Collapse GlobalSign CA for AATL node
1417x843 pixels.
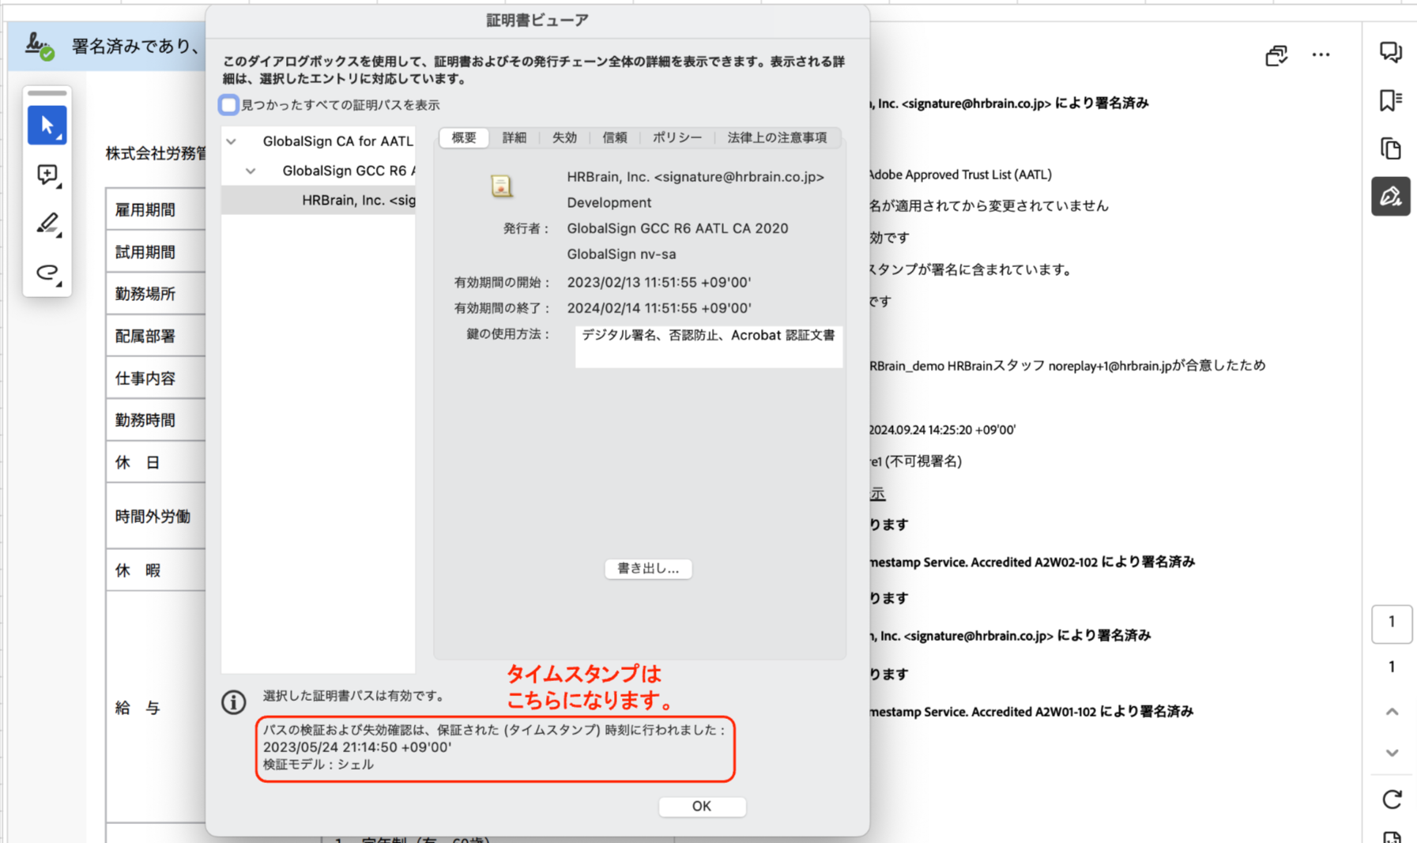coord(231,141)
